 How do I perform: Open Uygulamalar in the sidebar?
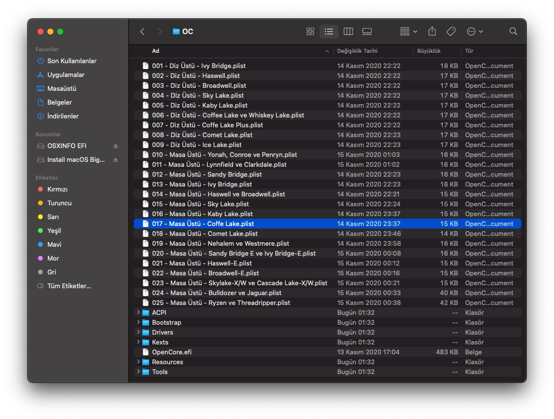click(66, 75)
